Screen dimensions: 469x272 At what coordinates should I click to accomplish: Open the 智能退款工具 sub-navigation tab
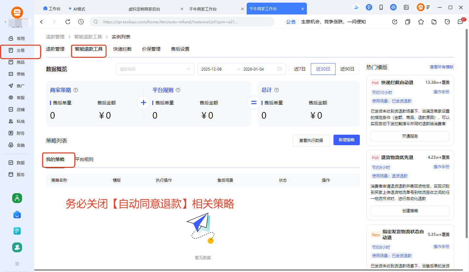click(x=89, y=49)
